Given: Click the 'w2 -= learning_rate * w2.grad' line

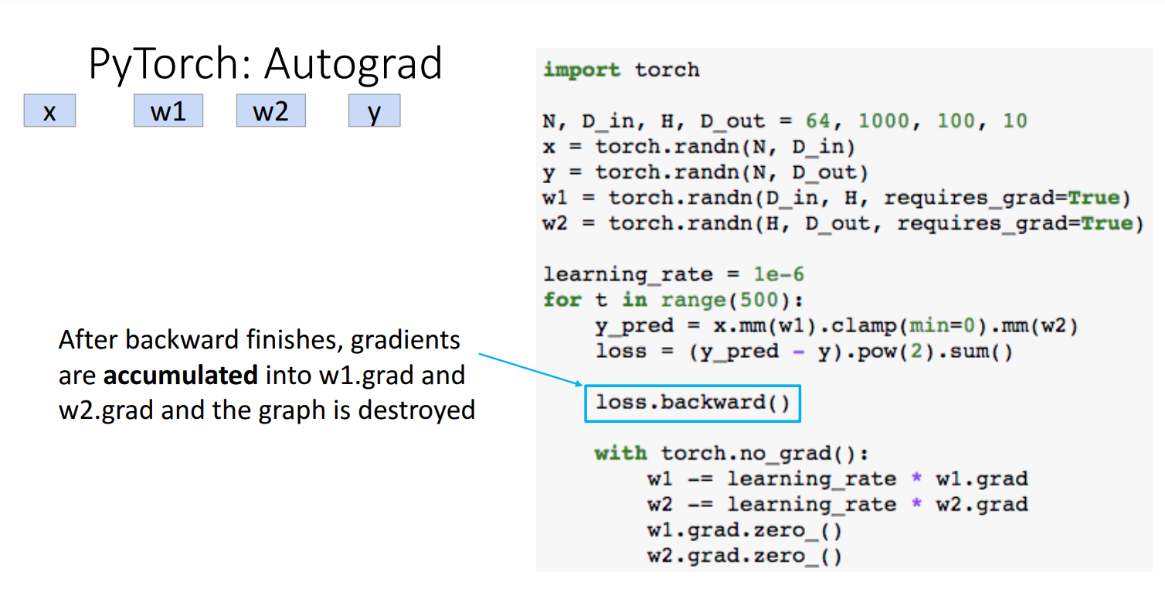Looking at the screenshot, I should click(x=837, y=504).
